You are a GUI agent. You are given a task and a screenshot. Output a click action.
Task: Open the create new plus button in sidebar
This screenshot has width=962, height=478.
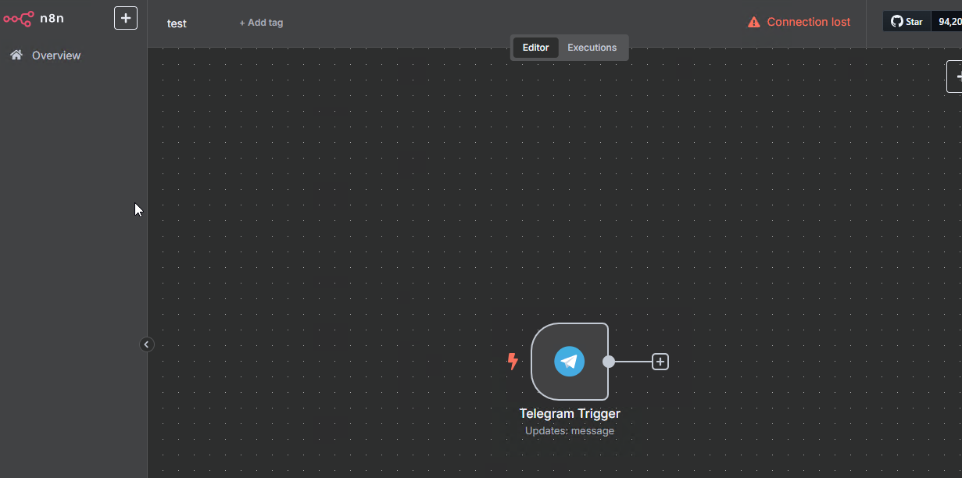click(126, 18)
